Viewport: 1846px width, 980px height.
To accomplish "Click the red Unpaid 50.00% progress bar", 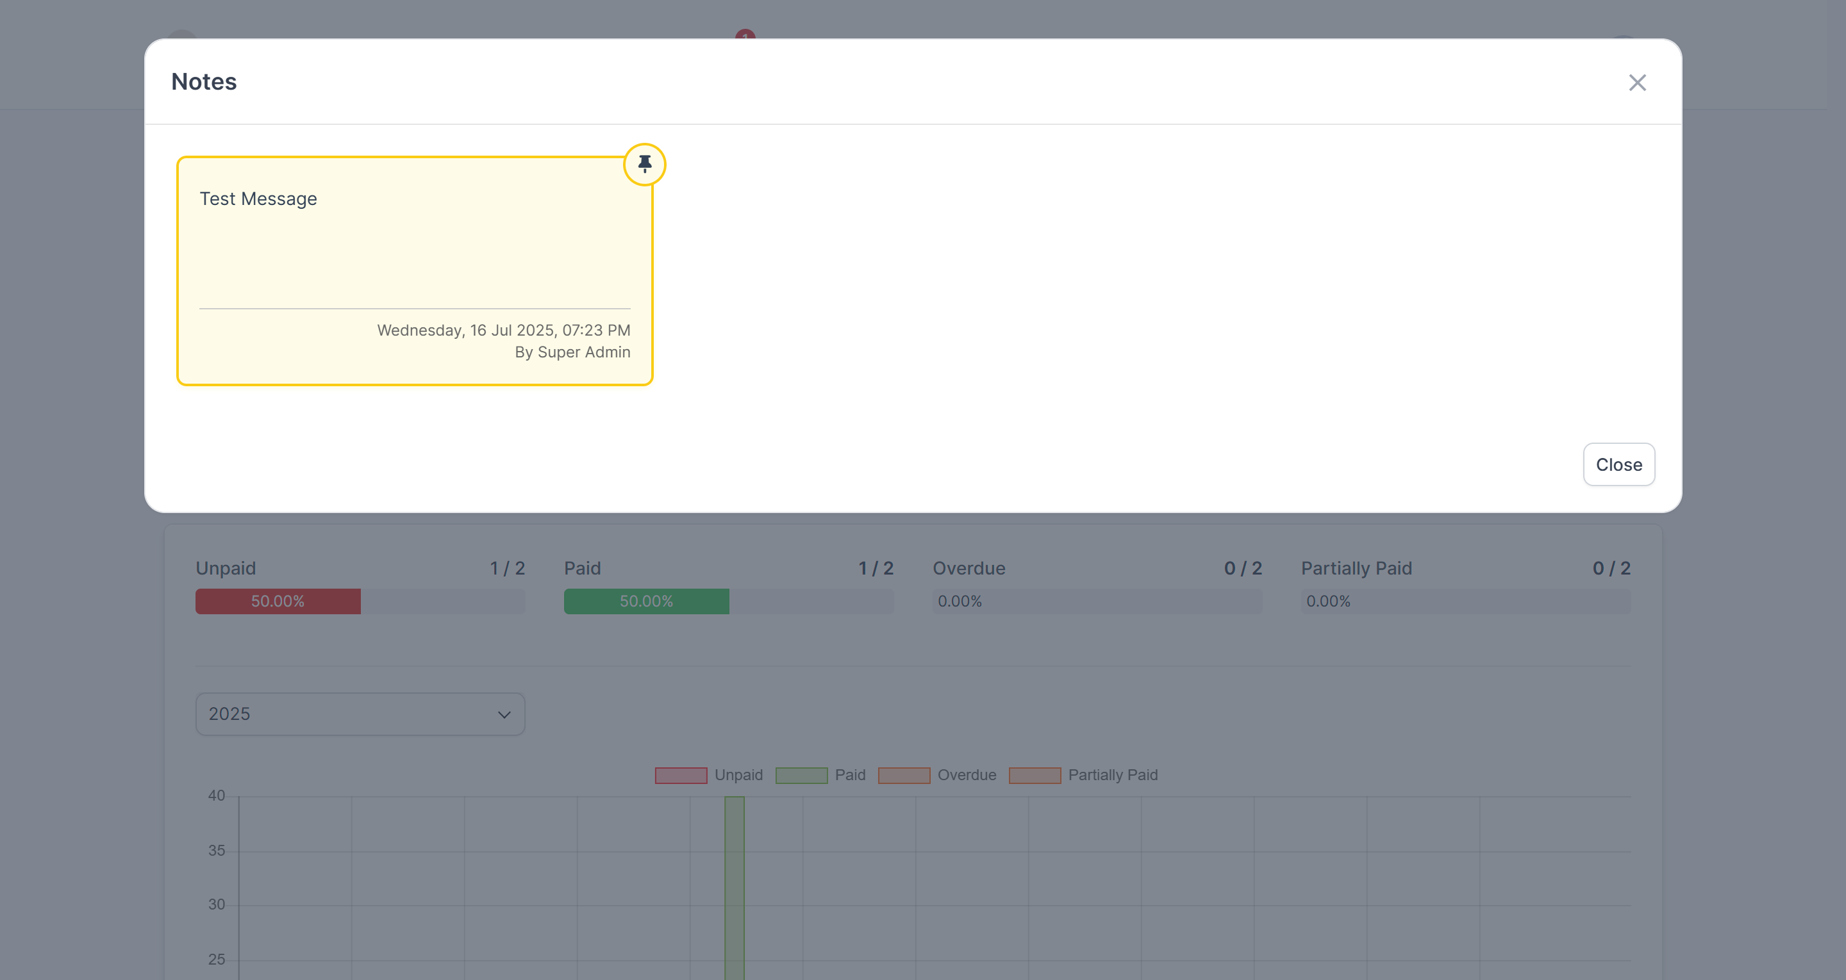I will 278,601.
